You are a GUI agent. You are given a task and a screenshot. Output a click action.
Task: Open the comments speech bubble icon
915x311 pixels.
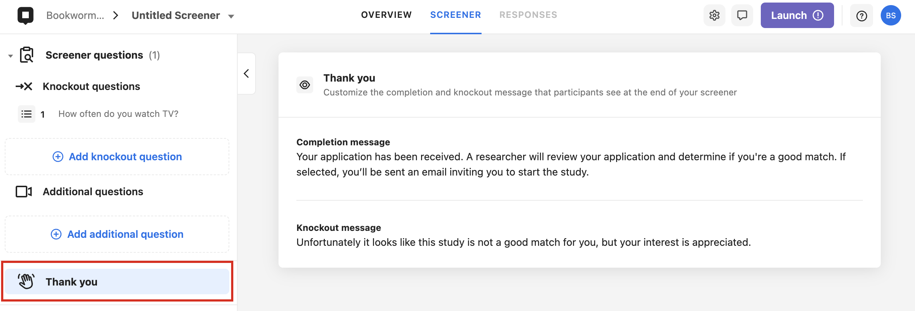(742, 15)
